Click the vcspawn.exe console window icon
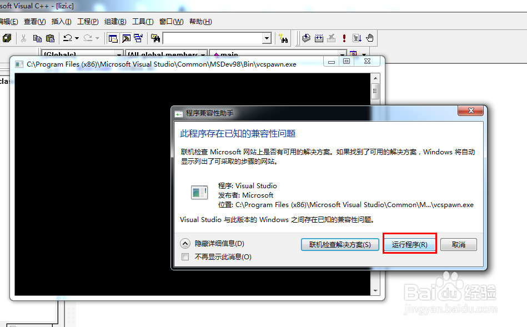 point(19,64)
